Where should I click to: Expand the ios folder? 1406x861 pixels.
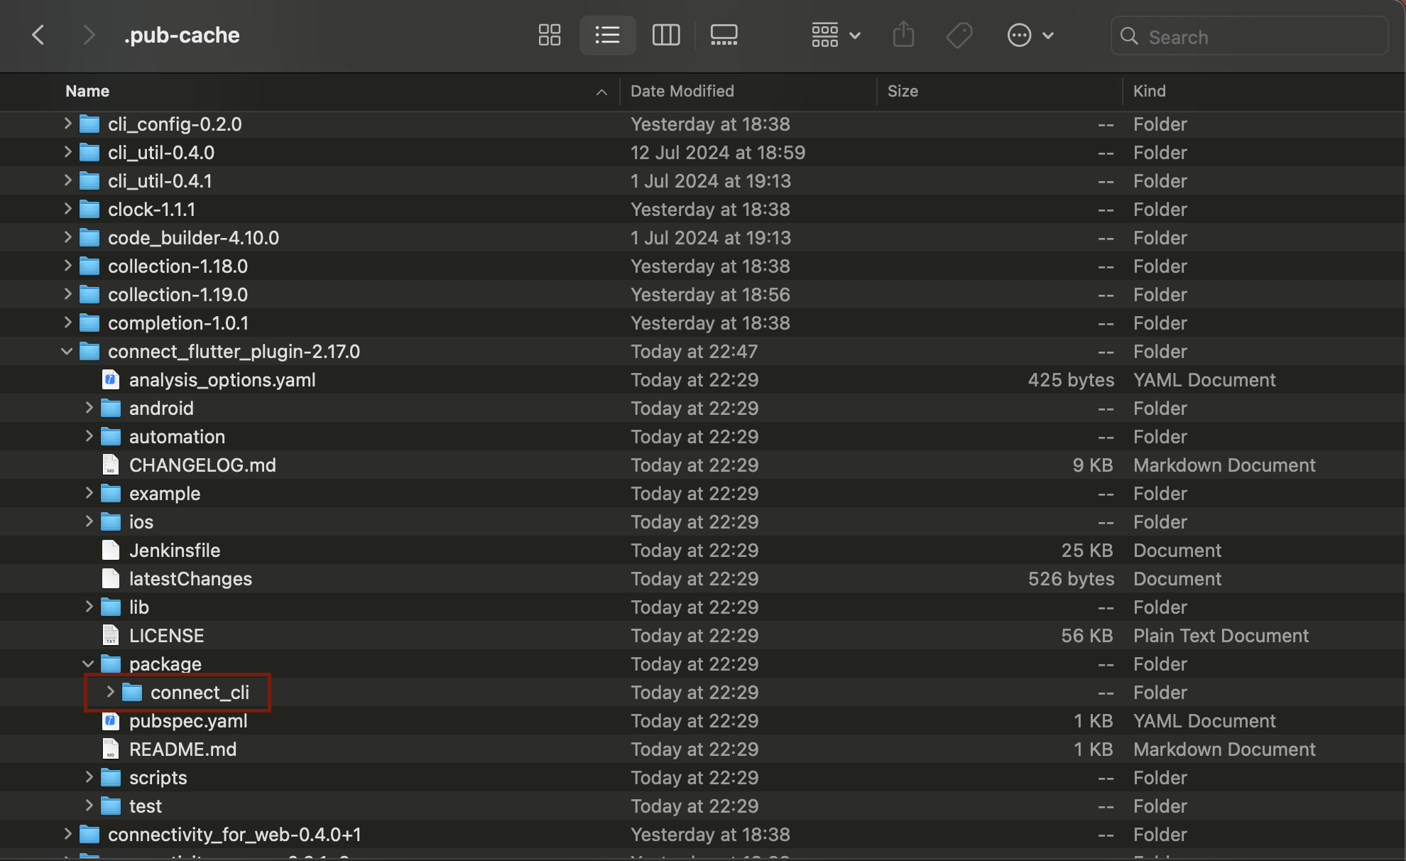(89, 521)
